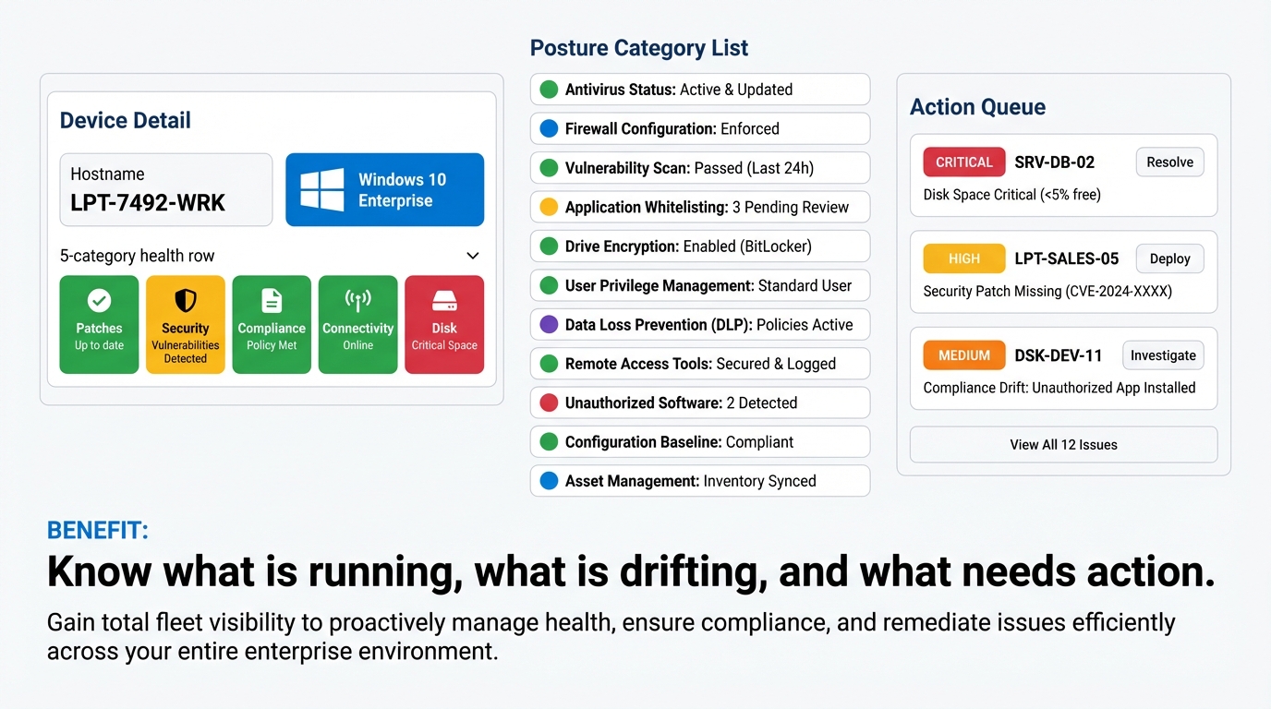Expand the Asset Management inventory entry

point(699,480)
